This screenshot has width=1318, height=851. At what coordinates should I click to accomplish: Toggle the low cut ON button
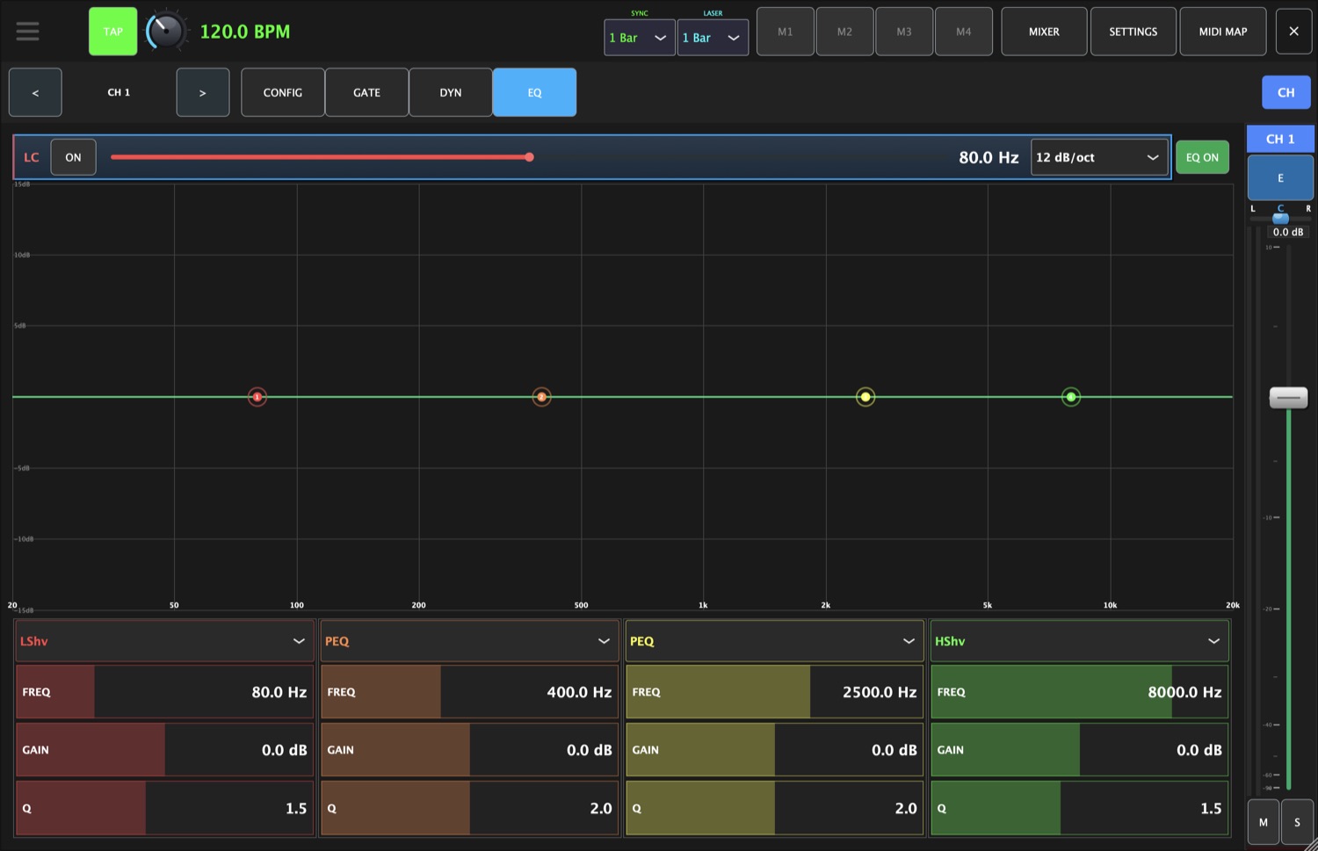click(73, 157)
